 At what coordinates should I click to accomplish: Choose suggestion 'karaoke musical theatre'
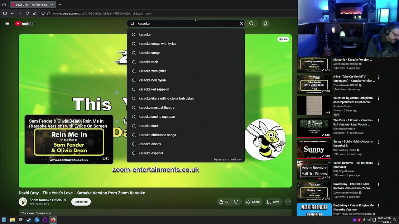(x=185, y=107)
